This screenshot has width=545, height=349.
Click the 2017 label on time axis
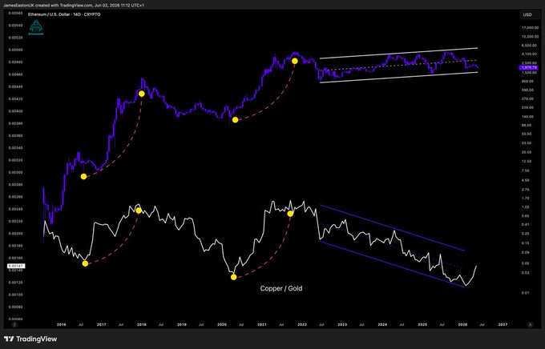(101, 325)
